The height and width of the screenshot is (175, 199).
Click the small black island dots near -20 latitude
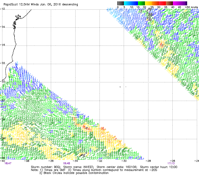point(123,87)
